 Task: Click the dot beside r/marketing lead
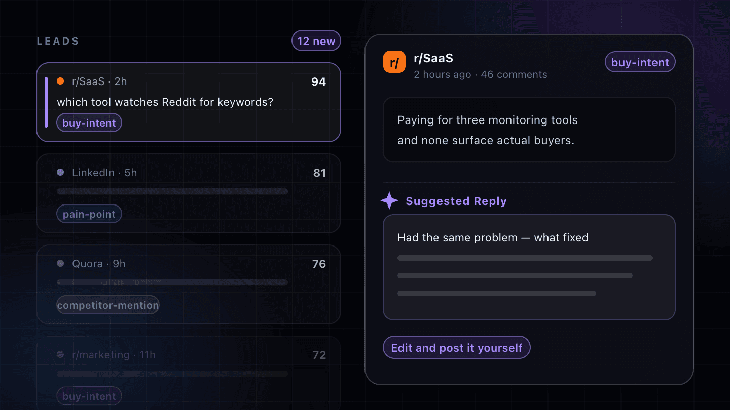coord(60,354)
